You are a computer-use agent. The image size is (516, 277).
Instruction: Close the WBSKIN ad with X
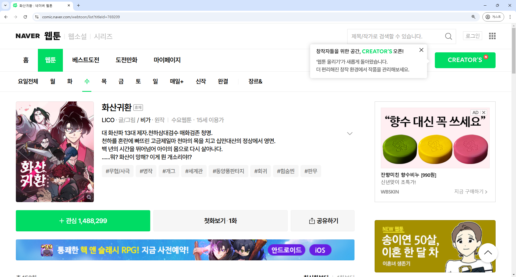tap(484, 112)
